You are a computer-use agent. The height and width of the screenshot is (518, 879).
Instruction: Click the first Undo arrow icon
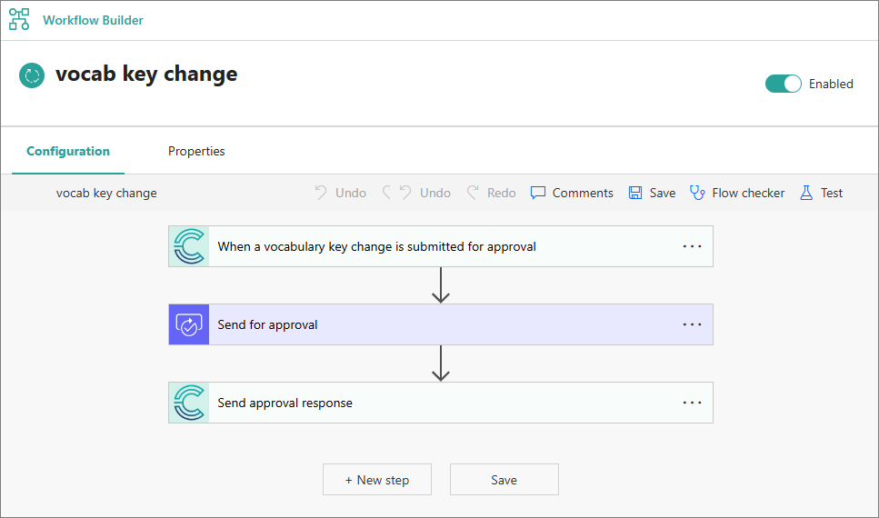(x=321, y=193)
